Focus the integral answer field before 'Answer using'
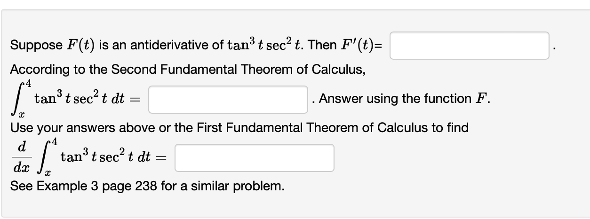590x219 pixels. tap(228, 99)
